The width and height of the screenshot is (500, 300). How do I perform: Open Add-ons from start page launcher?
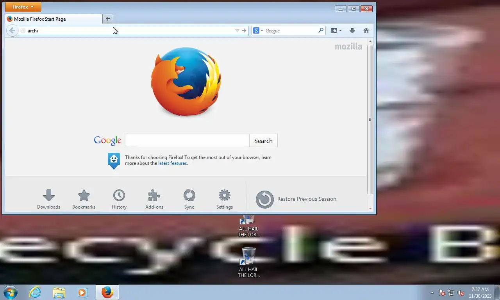[154, 199]
